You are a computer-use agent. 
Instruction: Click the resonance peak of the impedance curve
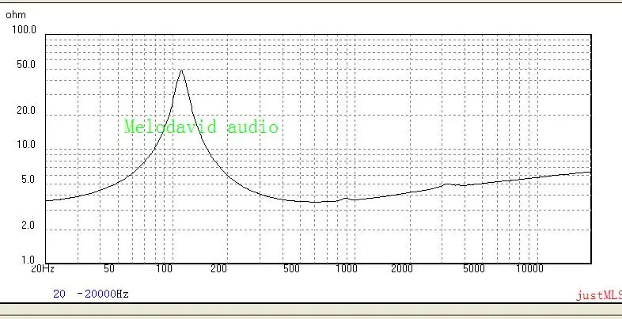click(x=181, y=70)
